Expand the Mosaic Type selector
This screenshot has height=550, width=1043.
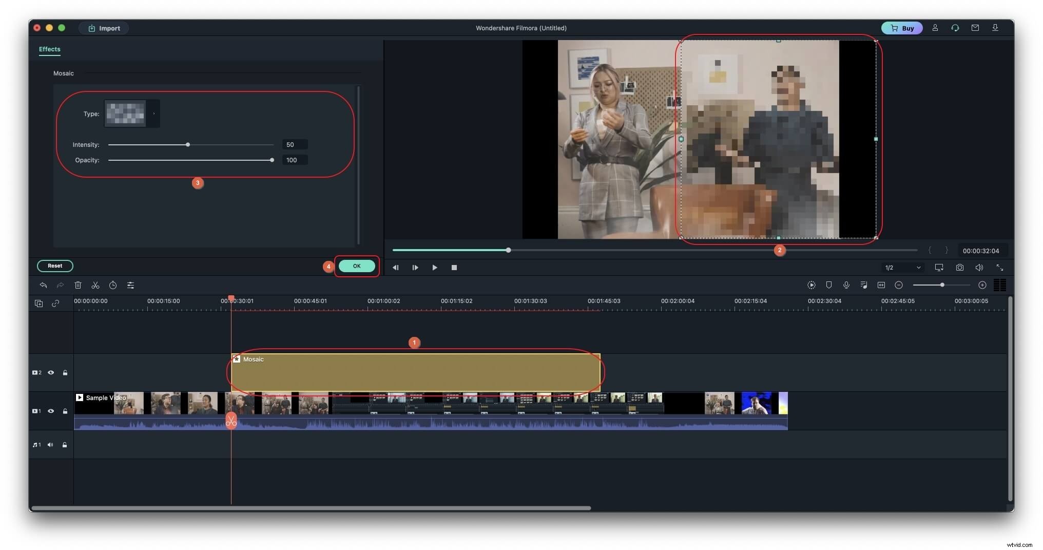[x=153, y=113]
